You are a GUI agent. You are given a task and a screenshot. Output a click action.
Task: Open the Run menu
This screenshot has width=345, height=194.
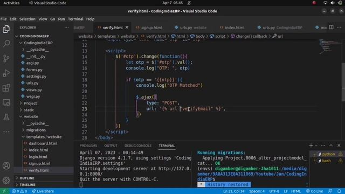point(61,19)
